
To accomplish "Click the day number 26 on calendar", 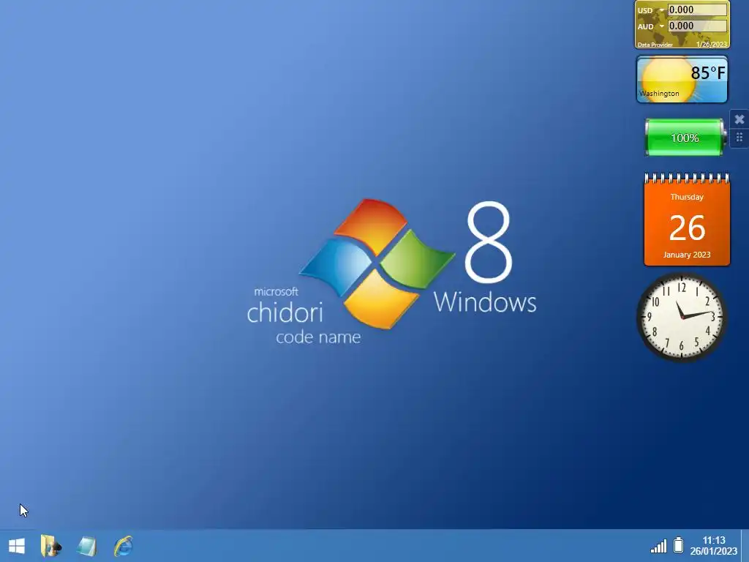I will coord(687,228).
